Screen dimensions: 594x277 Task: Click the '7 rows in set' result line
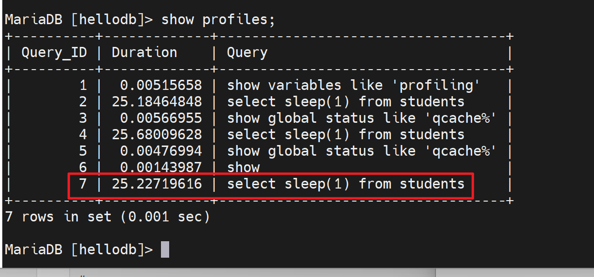click(107, 217)
